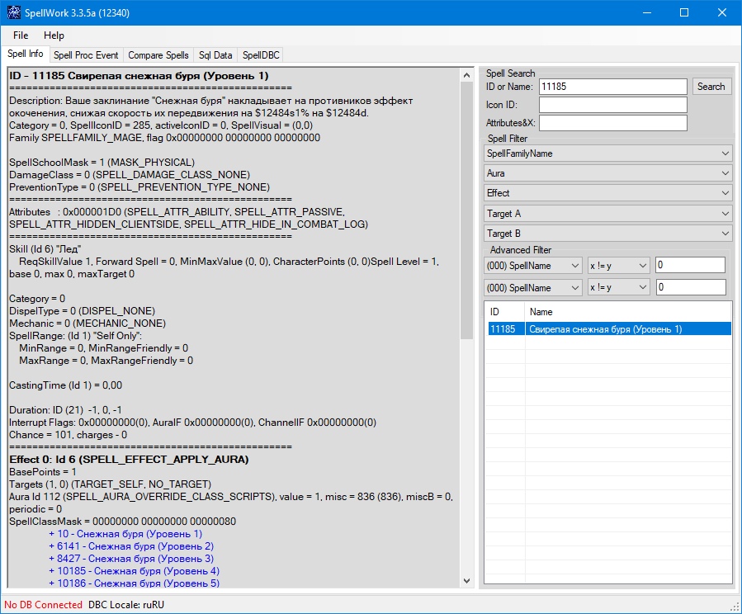Click the "Skill (Id 6)" line
The image size is (742, 614).
pyautogui.click(x=45, y=248)
